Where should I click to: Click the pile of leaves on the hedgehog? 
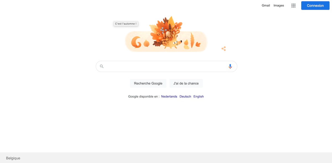(165, 30)
